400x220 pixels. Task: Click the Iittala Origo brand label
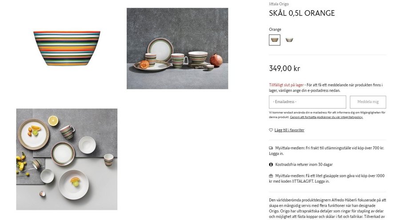[x=279, y=4]
